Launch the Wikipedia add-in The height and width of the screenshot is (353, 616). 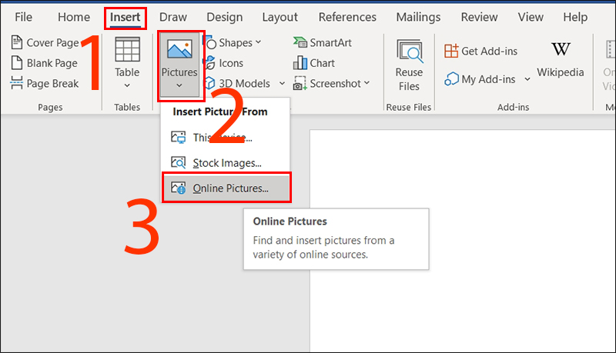pyautogui.click(x=561, y=60)
